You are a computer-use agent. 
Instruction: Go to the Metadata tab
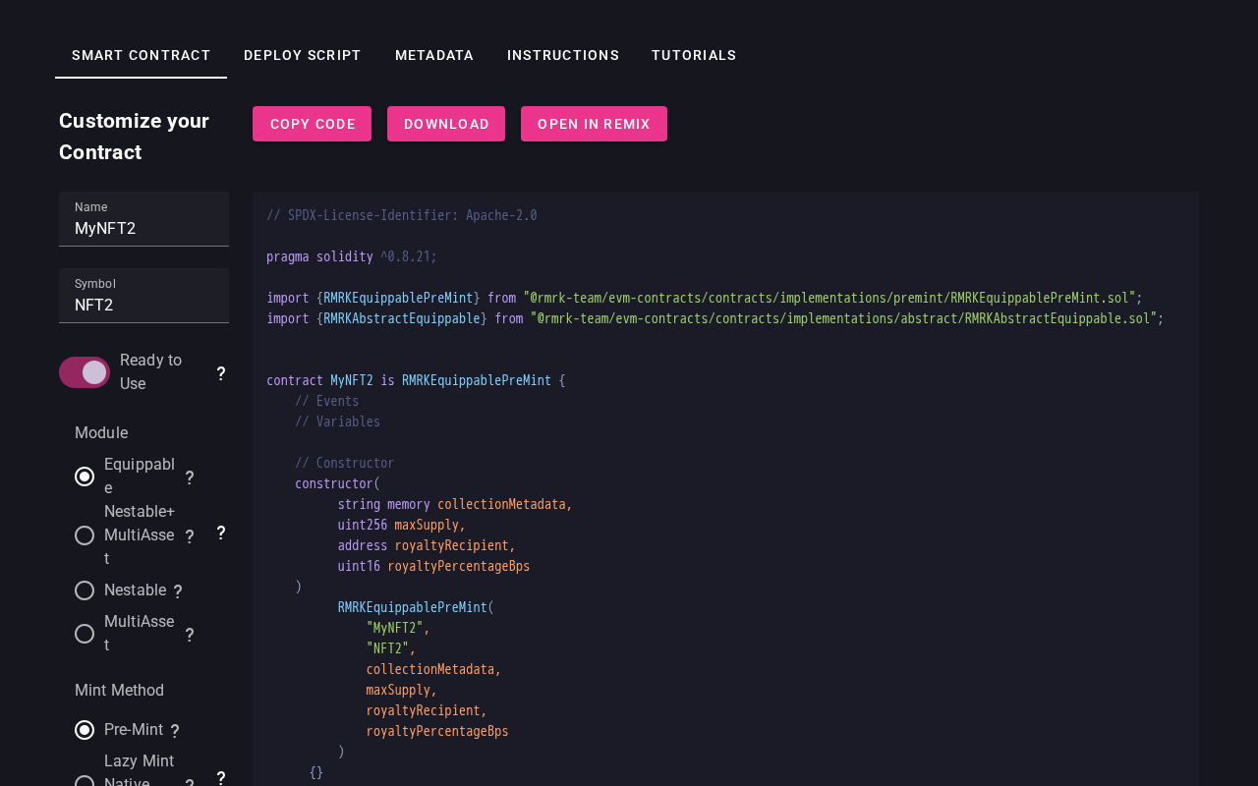pyautogui.click(x=434, y=55)
